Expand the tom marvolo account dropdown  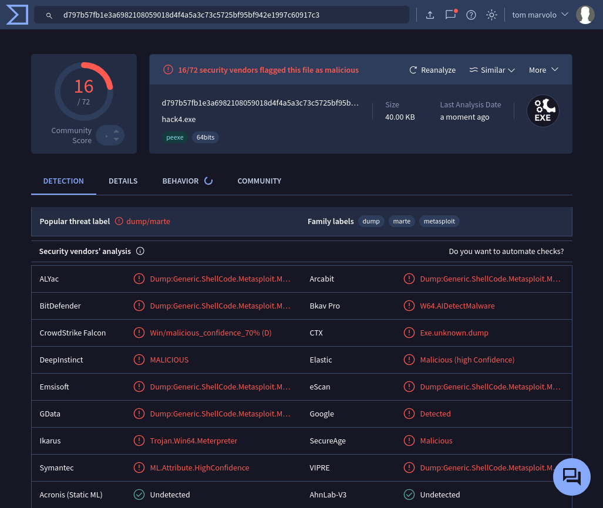click(x=540, y=15)
